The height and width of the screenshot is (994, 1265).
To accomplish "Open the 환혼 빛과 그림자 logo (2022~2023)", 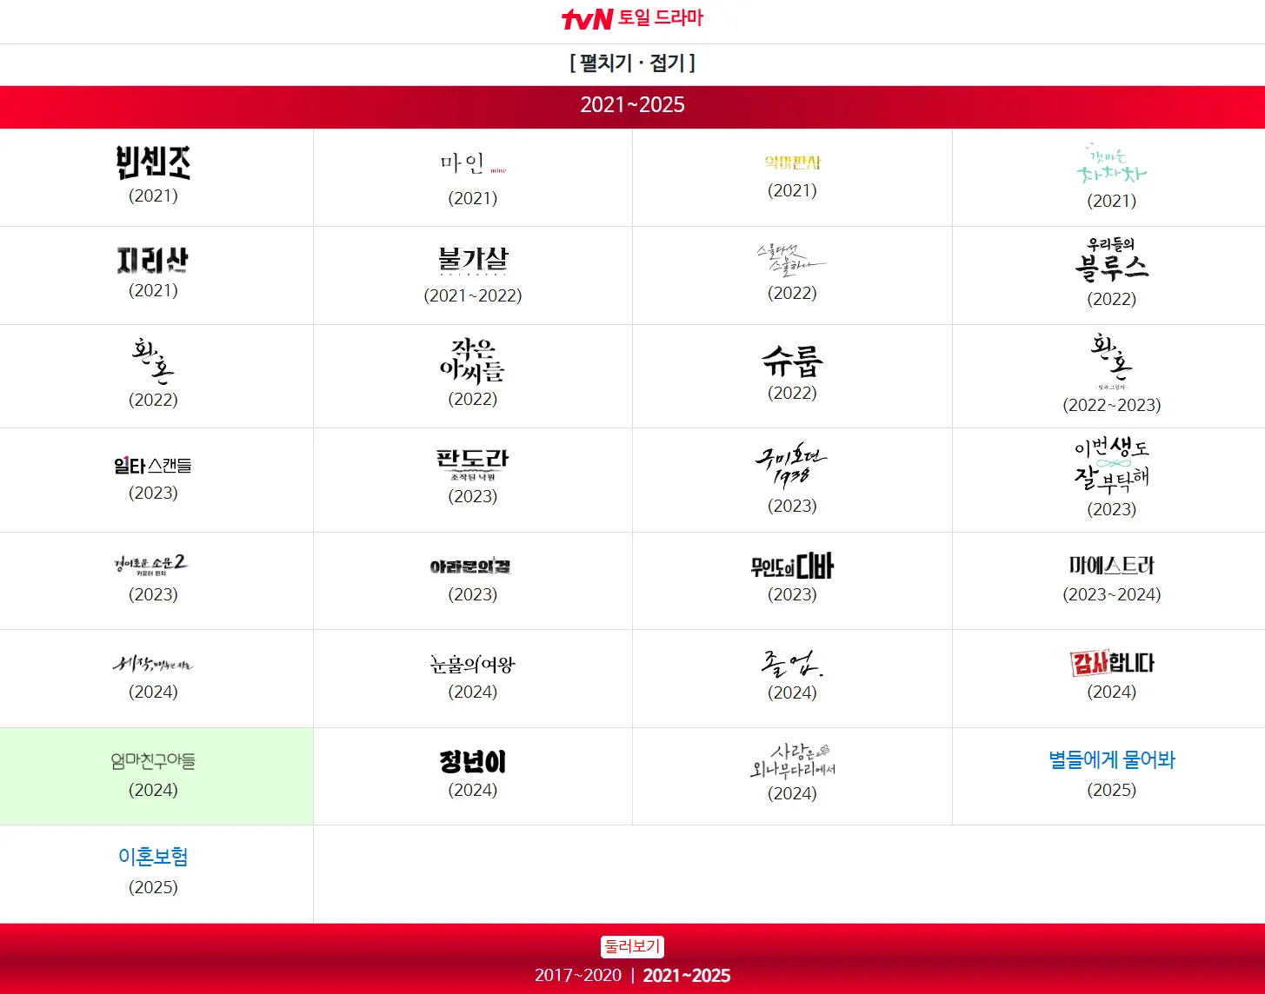I will tap(1111, 361).
